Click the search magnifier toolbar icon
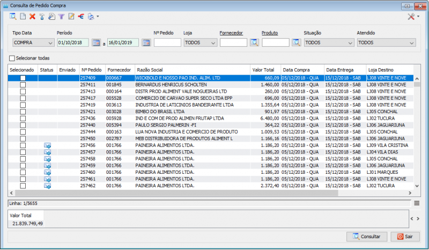 13,17
